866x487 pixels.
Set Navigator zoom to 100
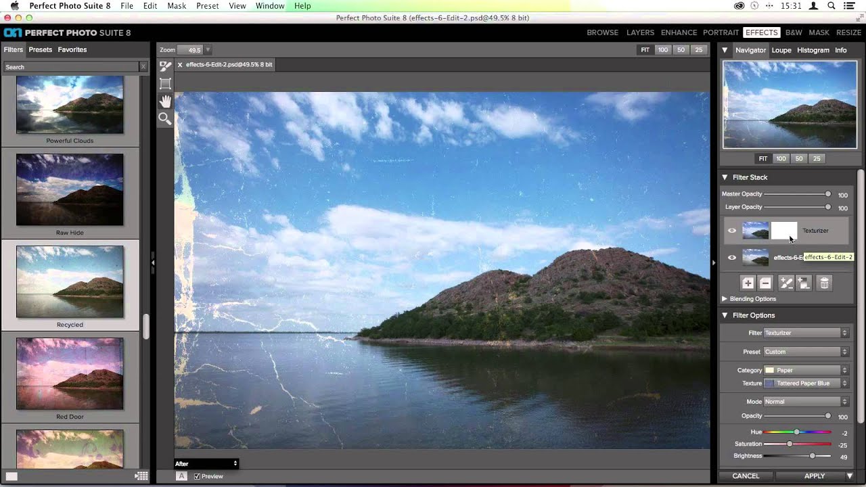click(x=781, y=159)
